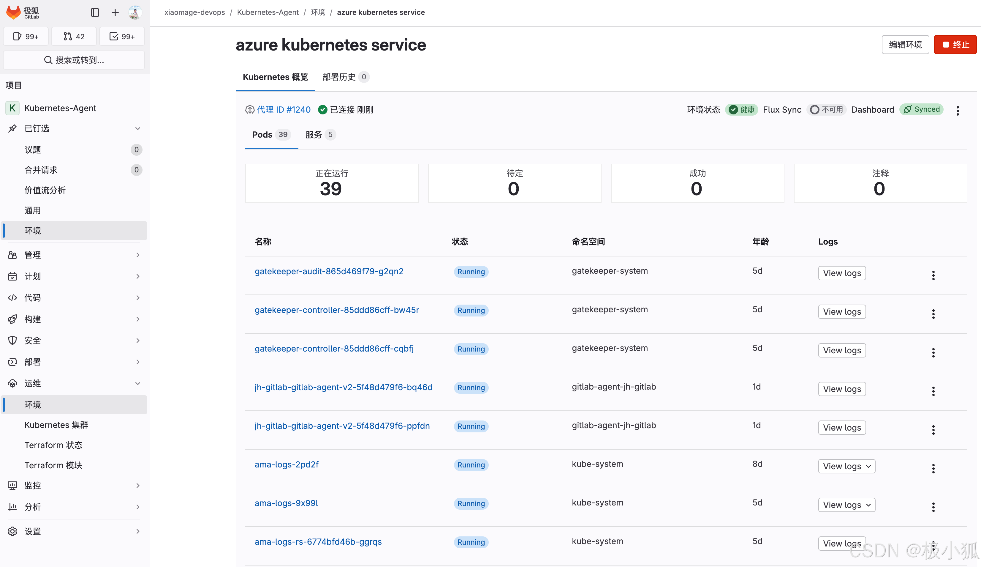
Task: Open kebab menu for ama-logs-2pd2f row
Action: click(x=933, y=468)
